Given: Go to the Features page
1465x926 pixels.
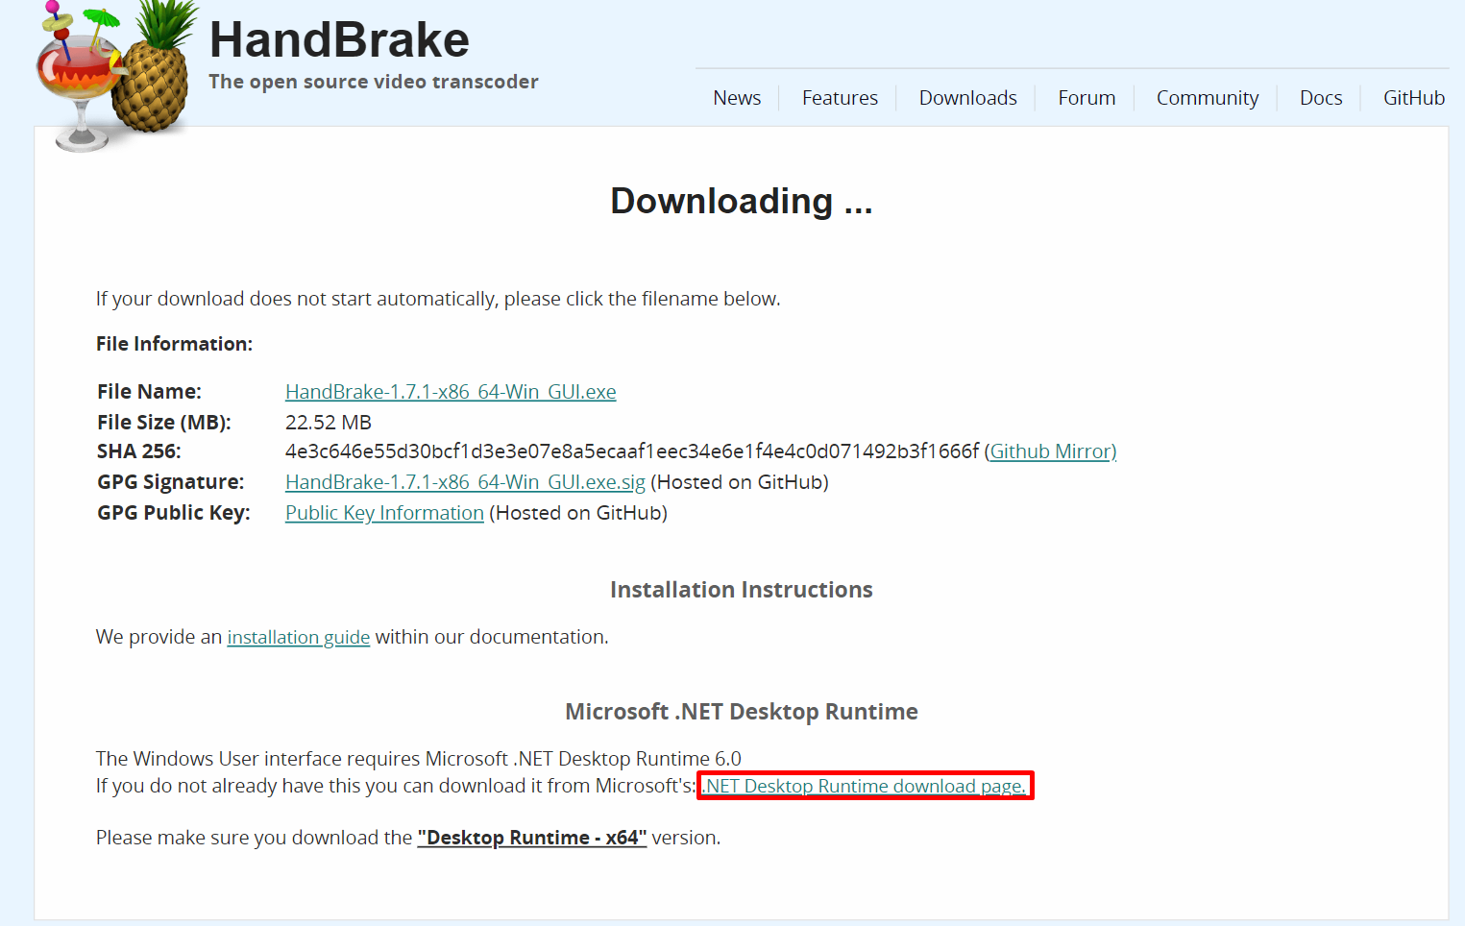Looking at the screenshot, I should (x=840, y=98).
